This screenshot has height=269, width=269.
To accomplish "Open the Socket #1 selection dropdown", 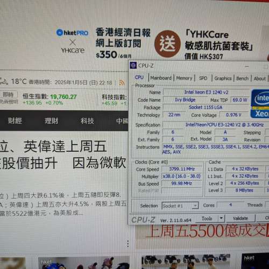I will (x=180, y=206).
